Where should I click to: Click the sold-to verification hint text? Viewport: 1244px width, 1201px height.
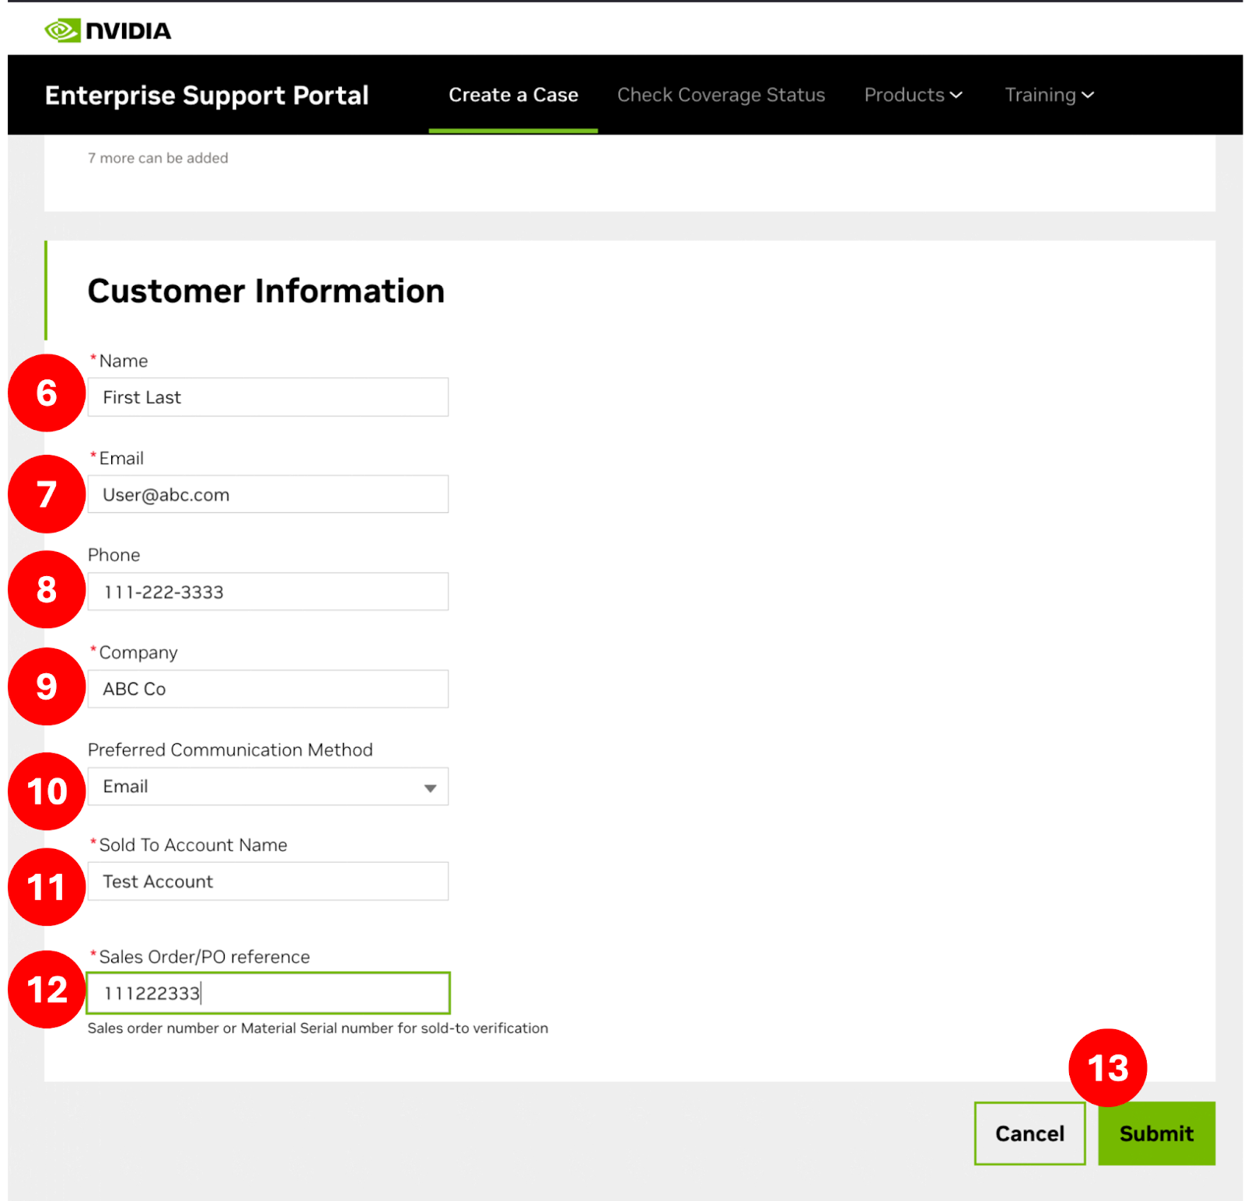click(x=318, y=1028)
